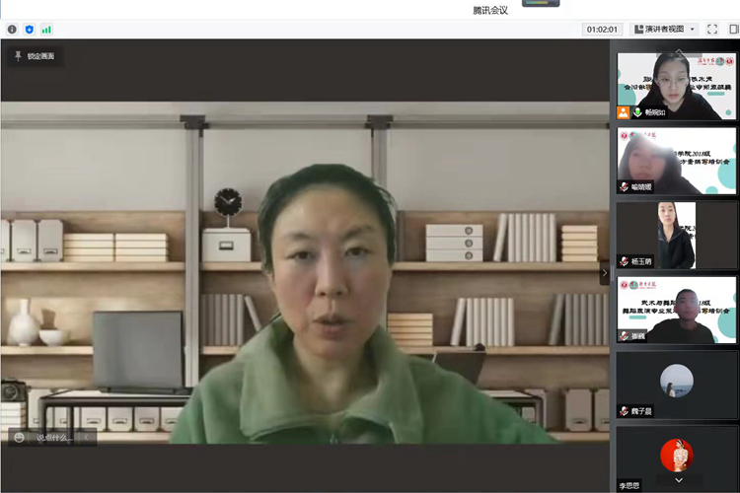Select 魏子晨's avatar tile
This screenshot has height=493, width=740.
click(676, 383)
